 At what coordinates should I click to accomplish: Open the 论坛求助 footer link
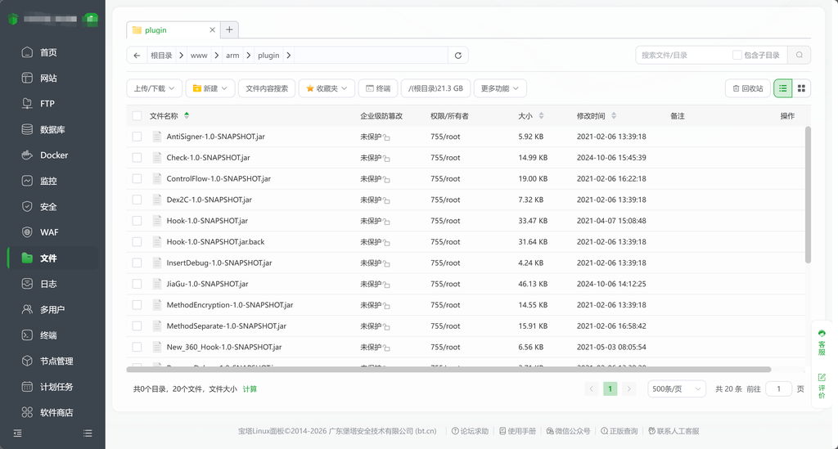pos(471,431)
